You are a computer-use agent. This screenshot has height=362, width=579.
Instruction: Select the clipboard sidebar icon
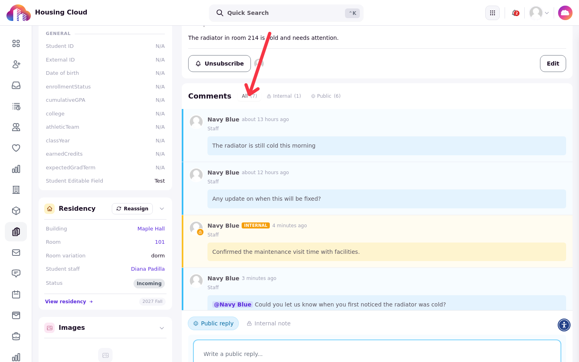(16, 232)
